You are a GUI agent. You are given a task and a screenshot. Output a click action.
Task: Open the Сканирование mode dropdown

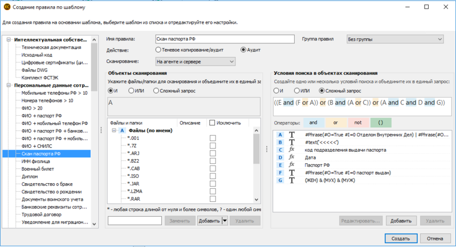(x=195, y=61)
